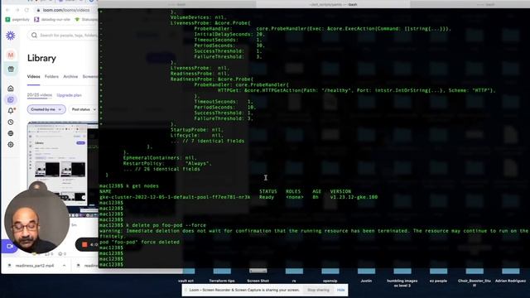Select the Terraform tips desktop folder

coord(222,276)
